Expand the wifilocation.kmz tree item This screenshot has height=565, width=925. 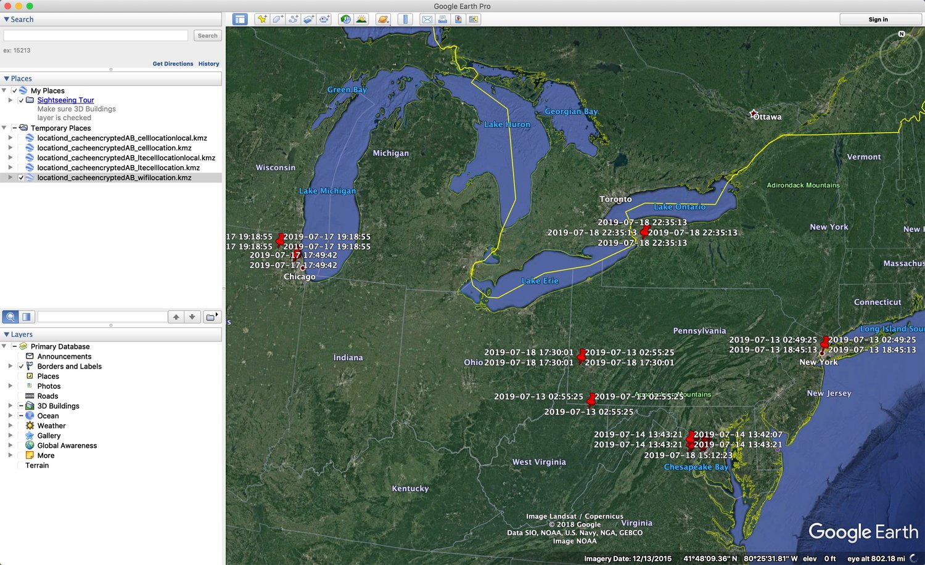[10, 177]
